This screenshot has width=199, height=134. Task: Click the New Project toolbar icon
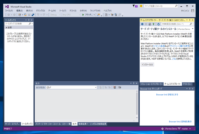click(20, 15)
